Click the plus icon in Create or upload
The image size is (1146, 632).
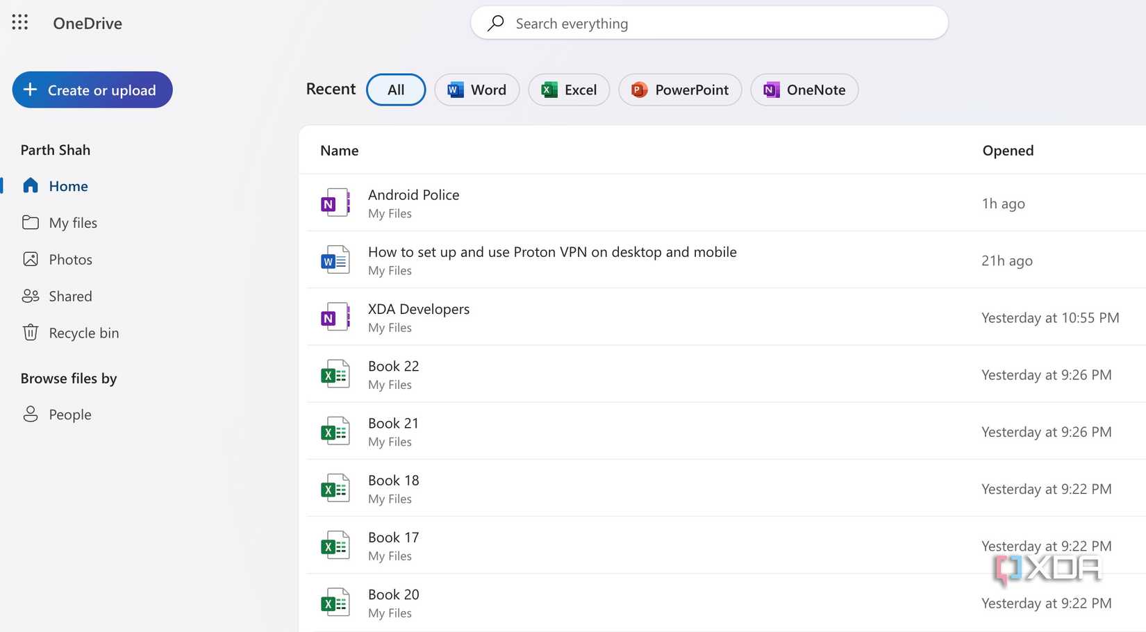pos(31,90)
